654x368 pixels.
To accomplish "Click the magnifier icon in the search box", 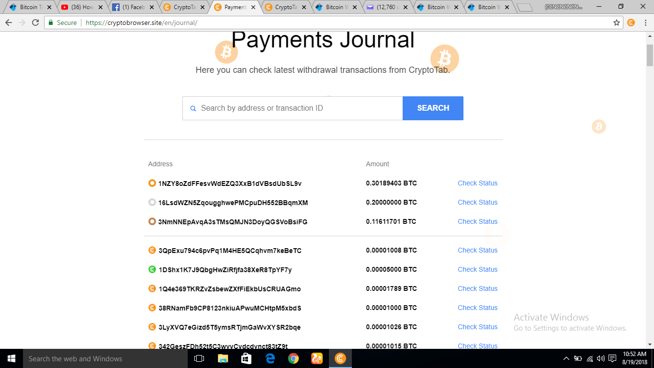I will pyautogui.click(x=193, y=108).
